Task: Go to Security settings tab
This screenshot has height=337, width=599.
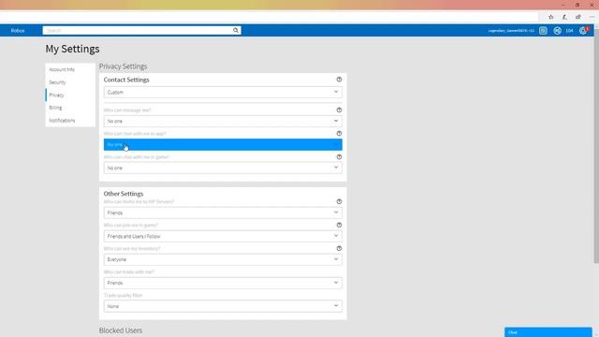Action: click(x=70, y=82)
